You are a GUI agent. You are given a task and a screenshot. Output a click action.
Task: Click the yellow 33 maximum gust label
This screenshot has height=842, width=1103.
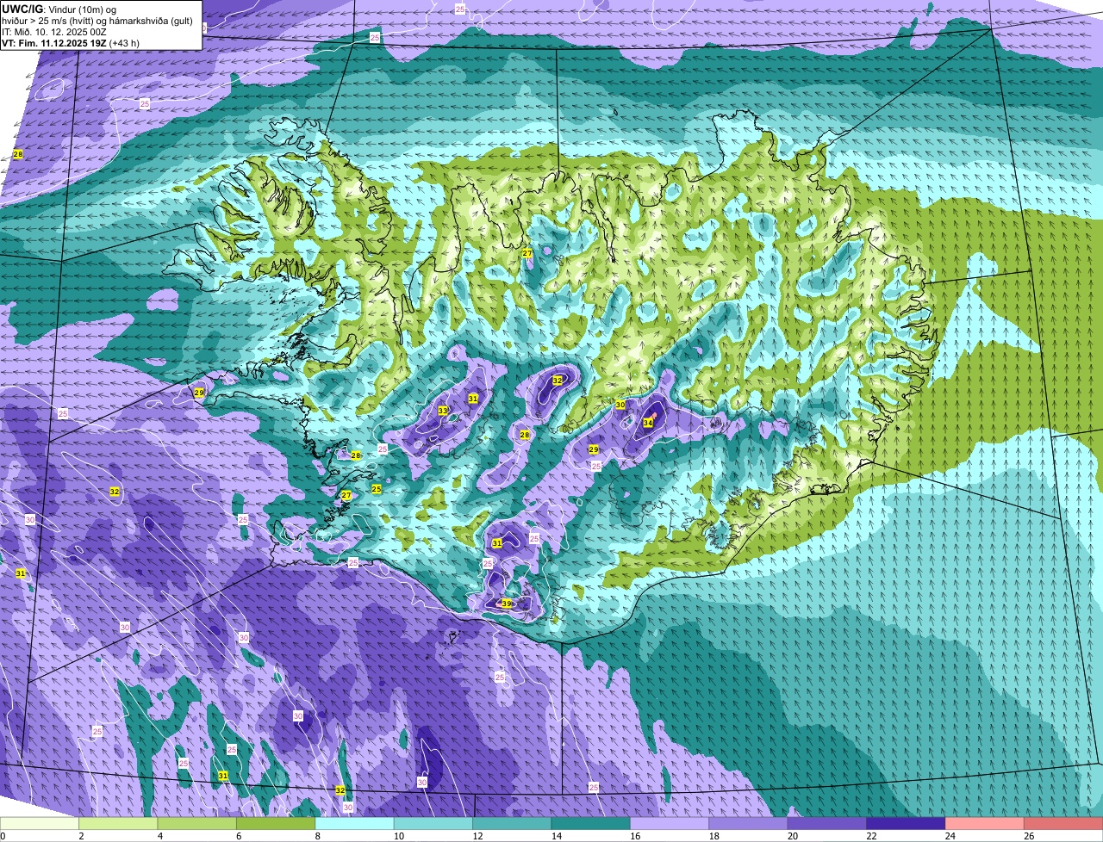click(x=443, y=411)
